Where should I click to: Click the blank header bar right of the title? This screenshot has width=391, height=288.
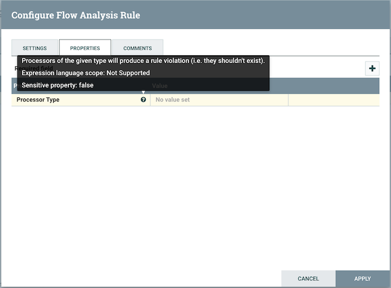267,15
